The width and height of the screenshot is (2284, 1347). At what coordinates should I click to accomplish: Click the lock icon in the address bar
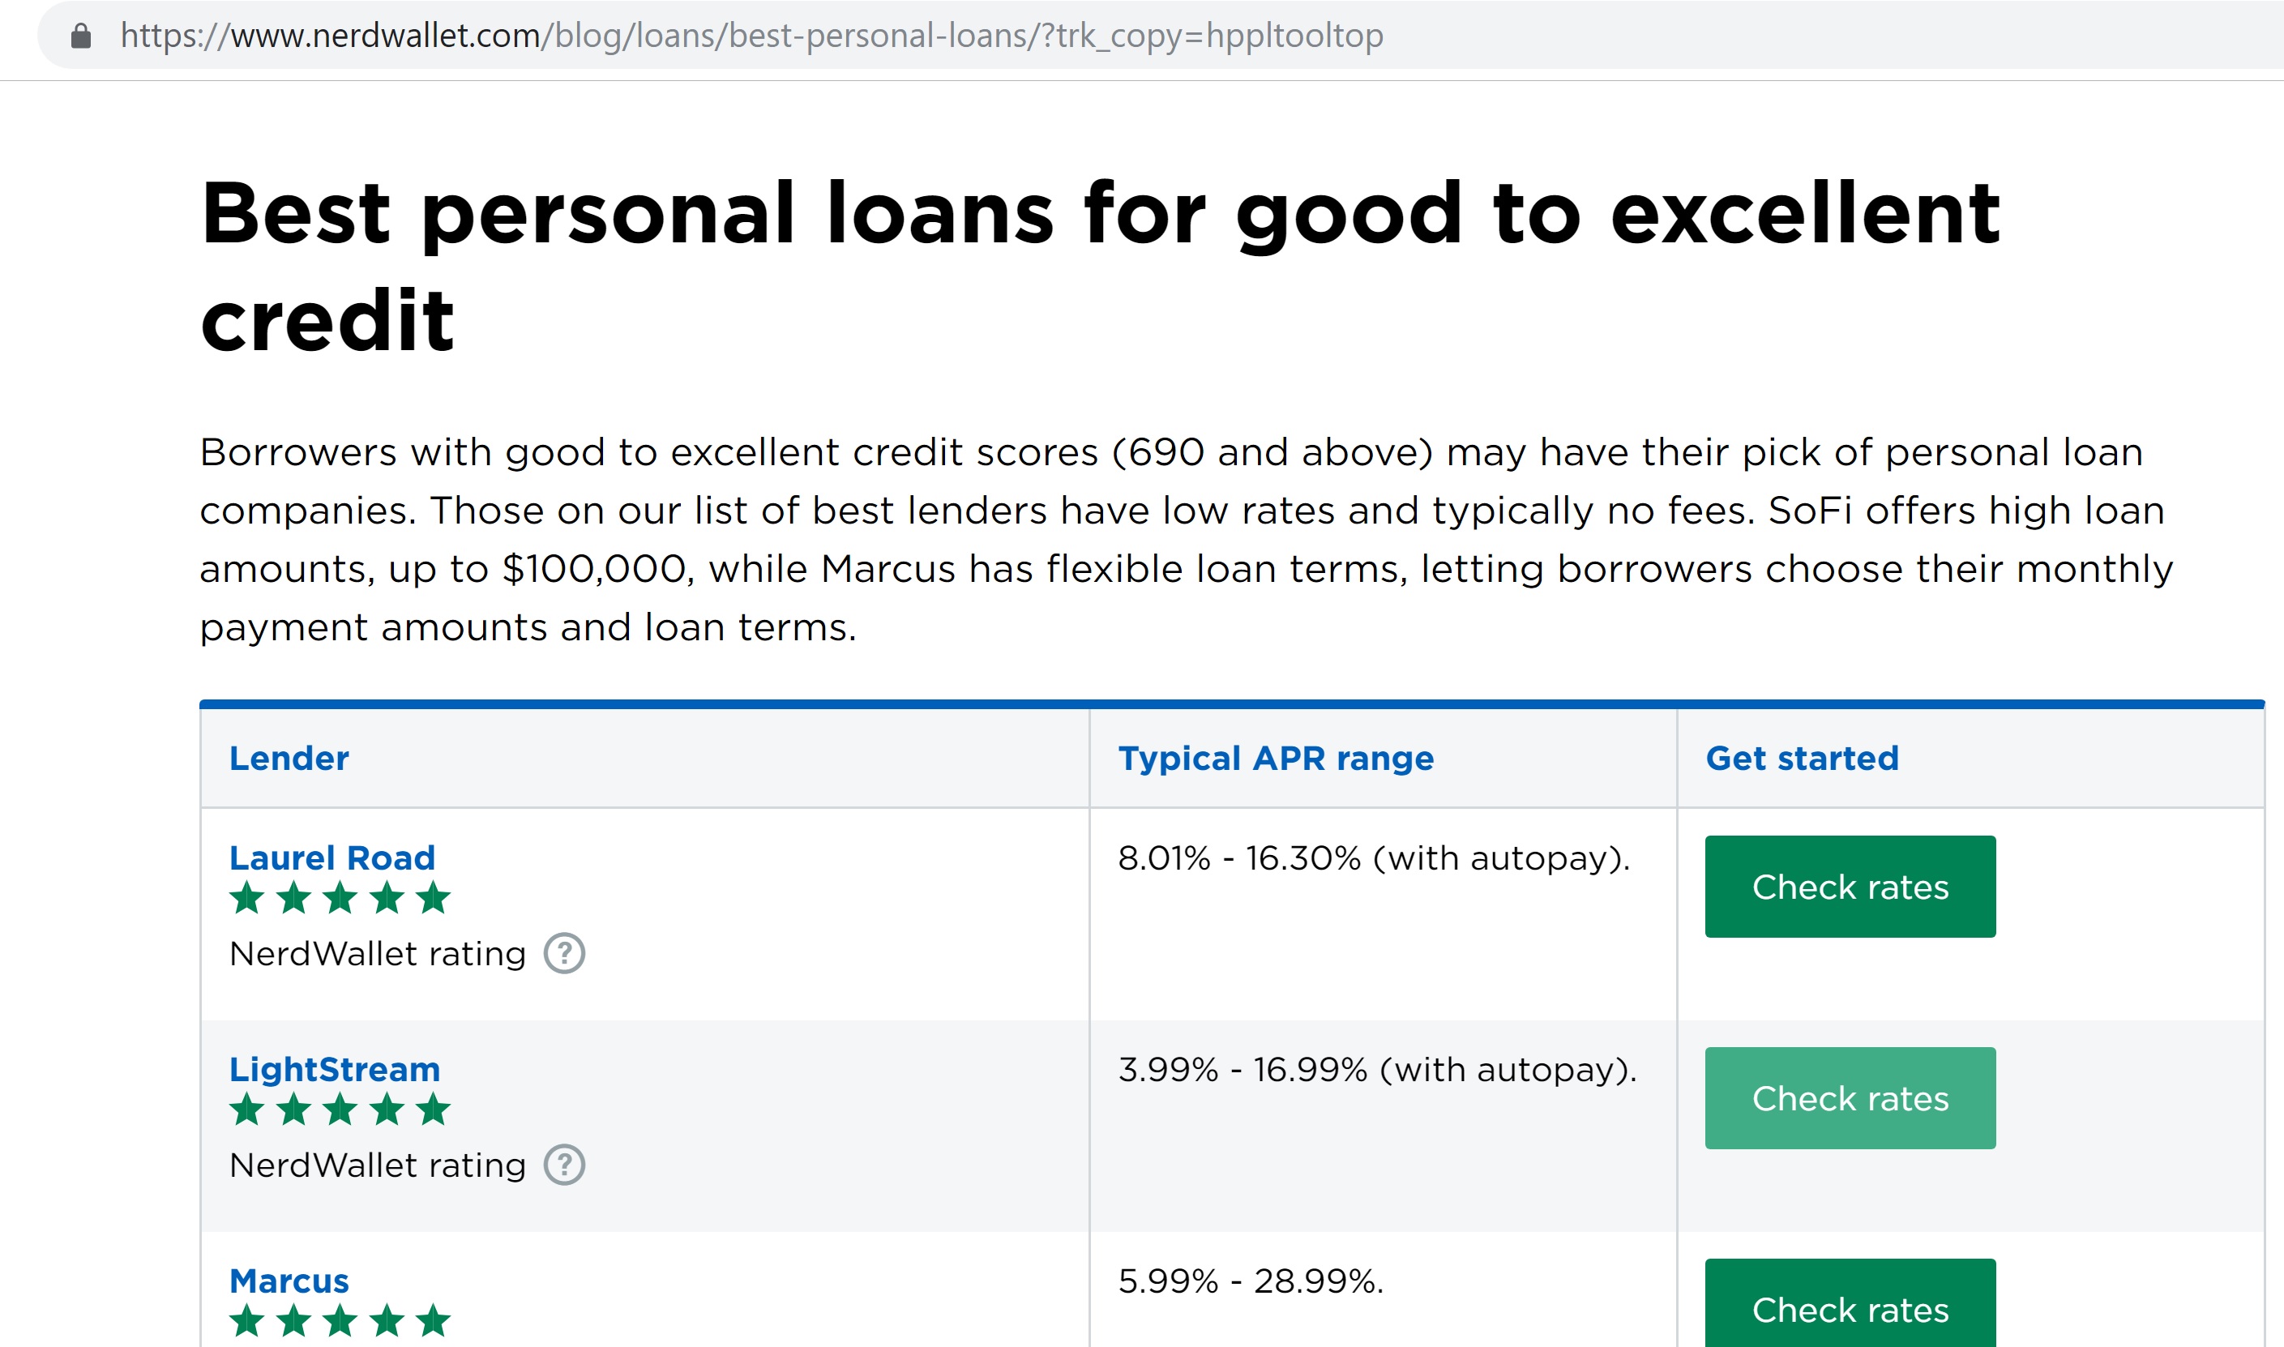point(81,36)
